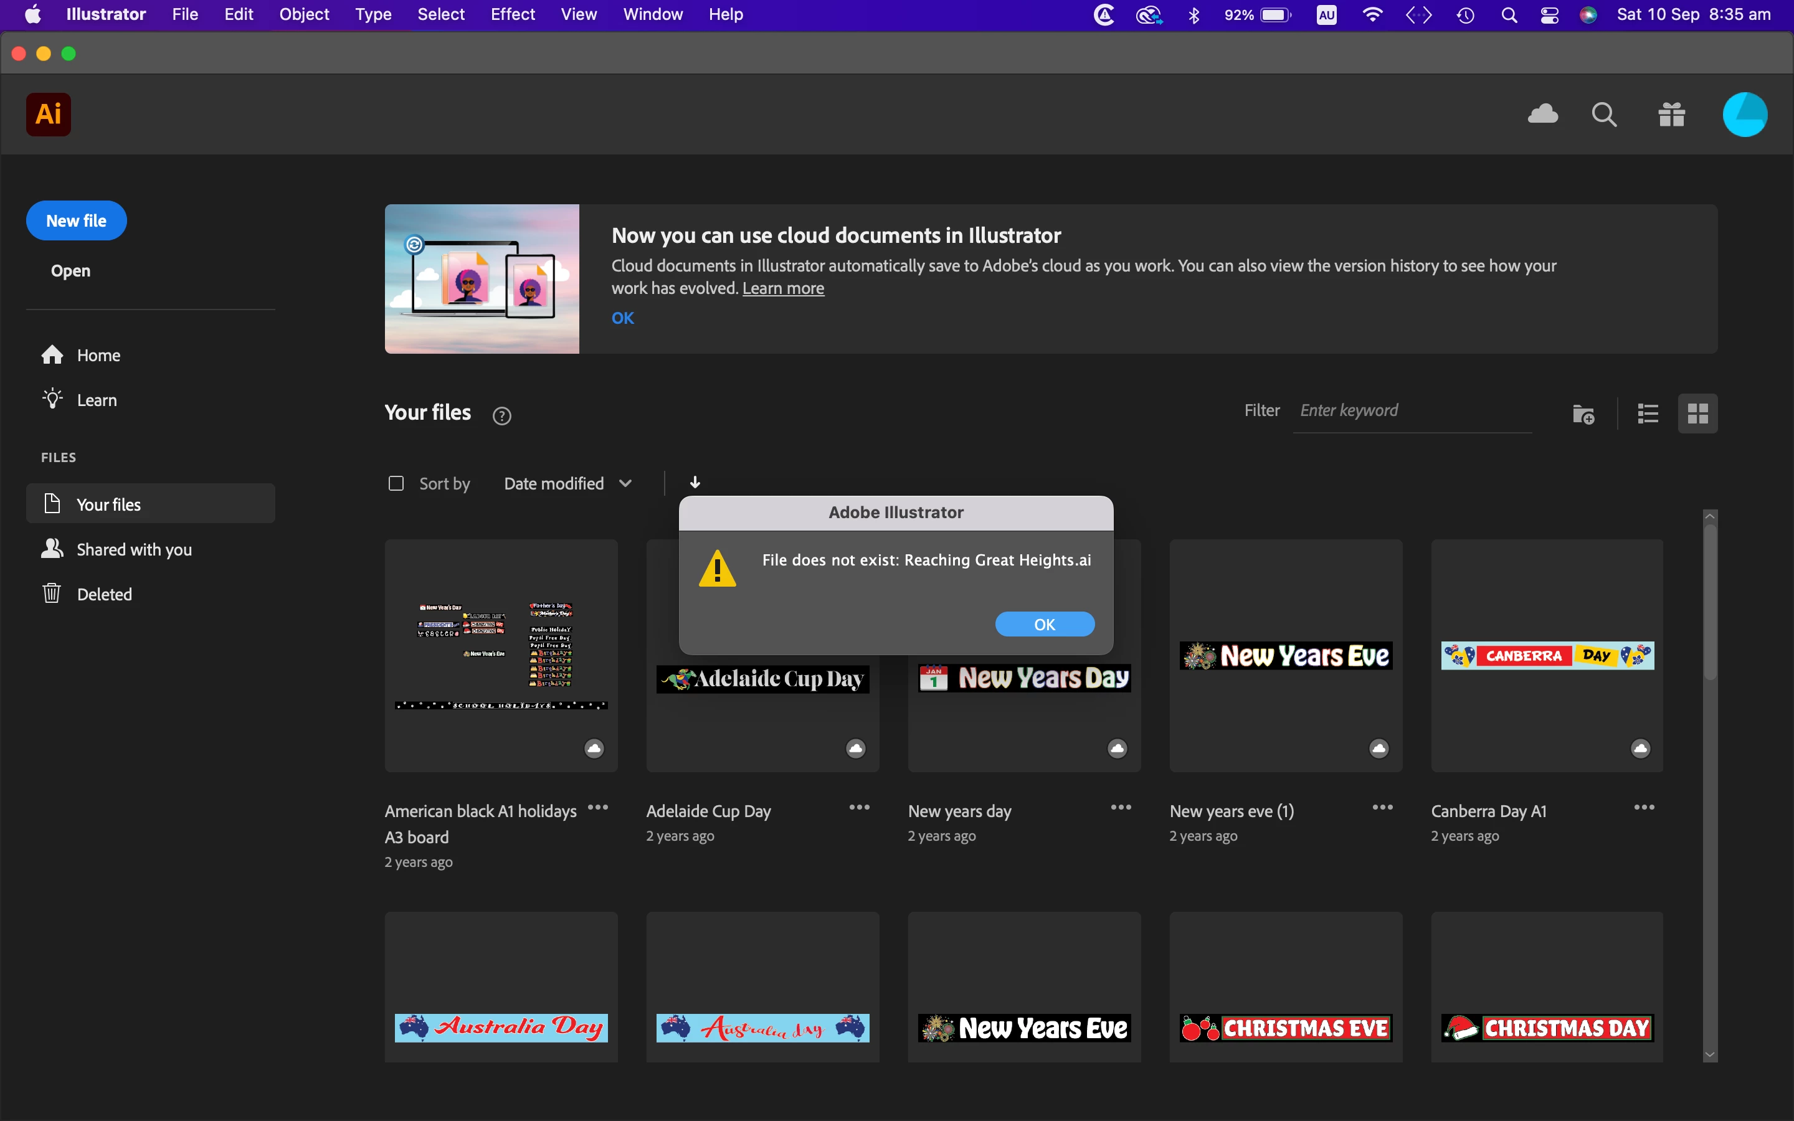Open the What's New gift icon
Viewport: 1794px width, 1121px height.
1672,114
